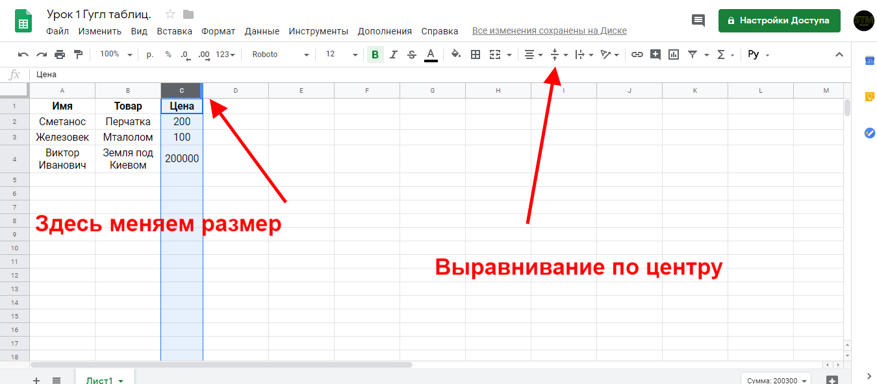The width and height of the screenshot is (877, 384).
Task: Click the document title Урок 1 Гугл таблиц.
Action: (99, 14)
